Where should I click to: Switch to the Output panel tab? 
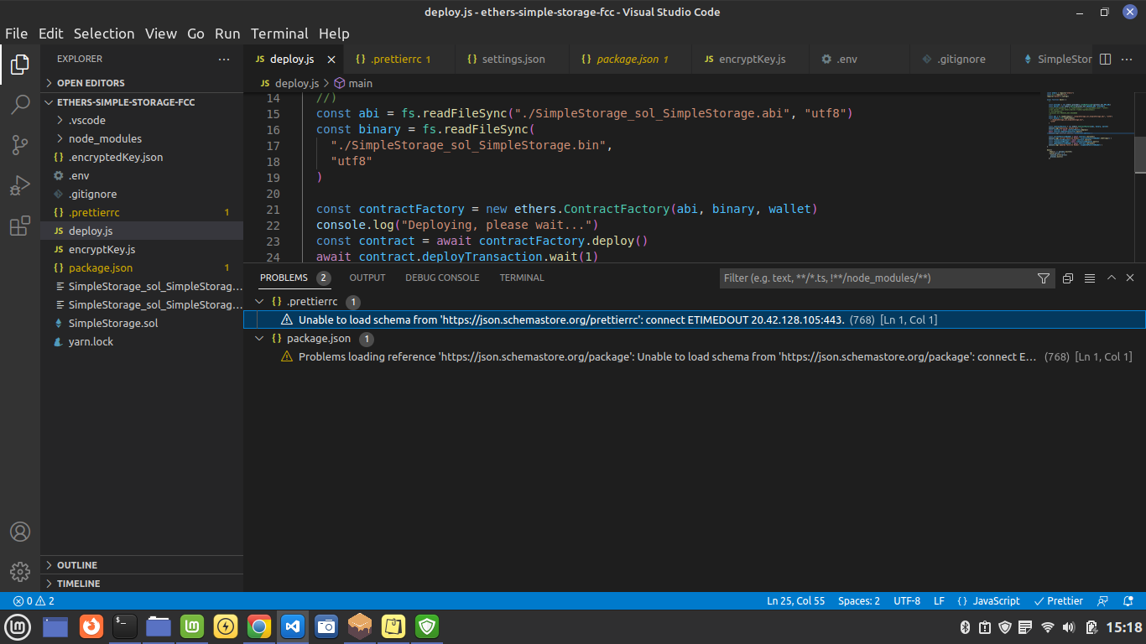point(367,278)
